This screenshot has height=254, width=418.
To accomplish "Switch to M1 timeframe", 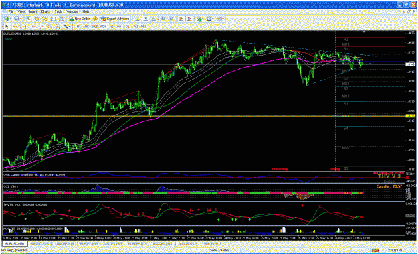I will [x=79, y=27].
